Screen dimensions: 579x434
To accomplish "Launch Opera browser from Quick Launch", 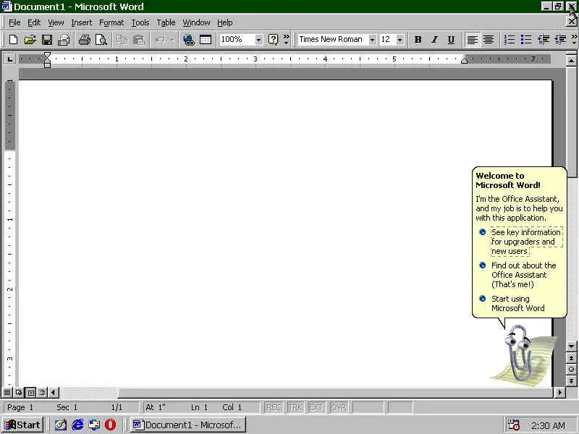I will tap(111, 425).
